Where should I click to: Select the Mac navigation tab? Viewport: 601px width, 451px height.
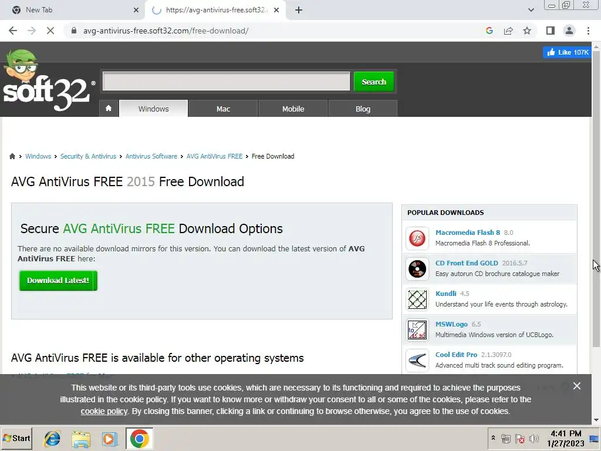click(223, 109)
